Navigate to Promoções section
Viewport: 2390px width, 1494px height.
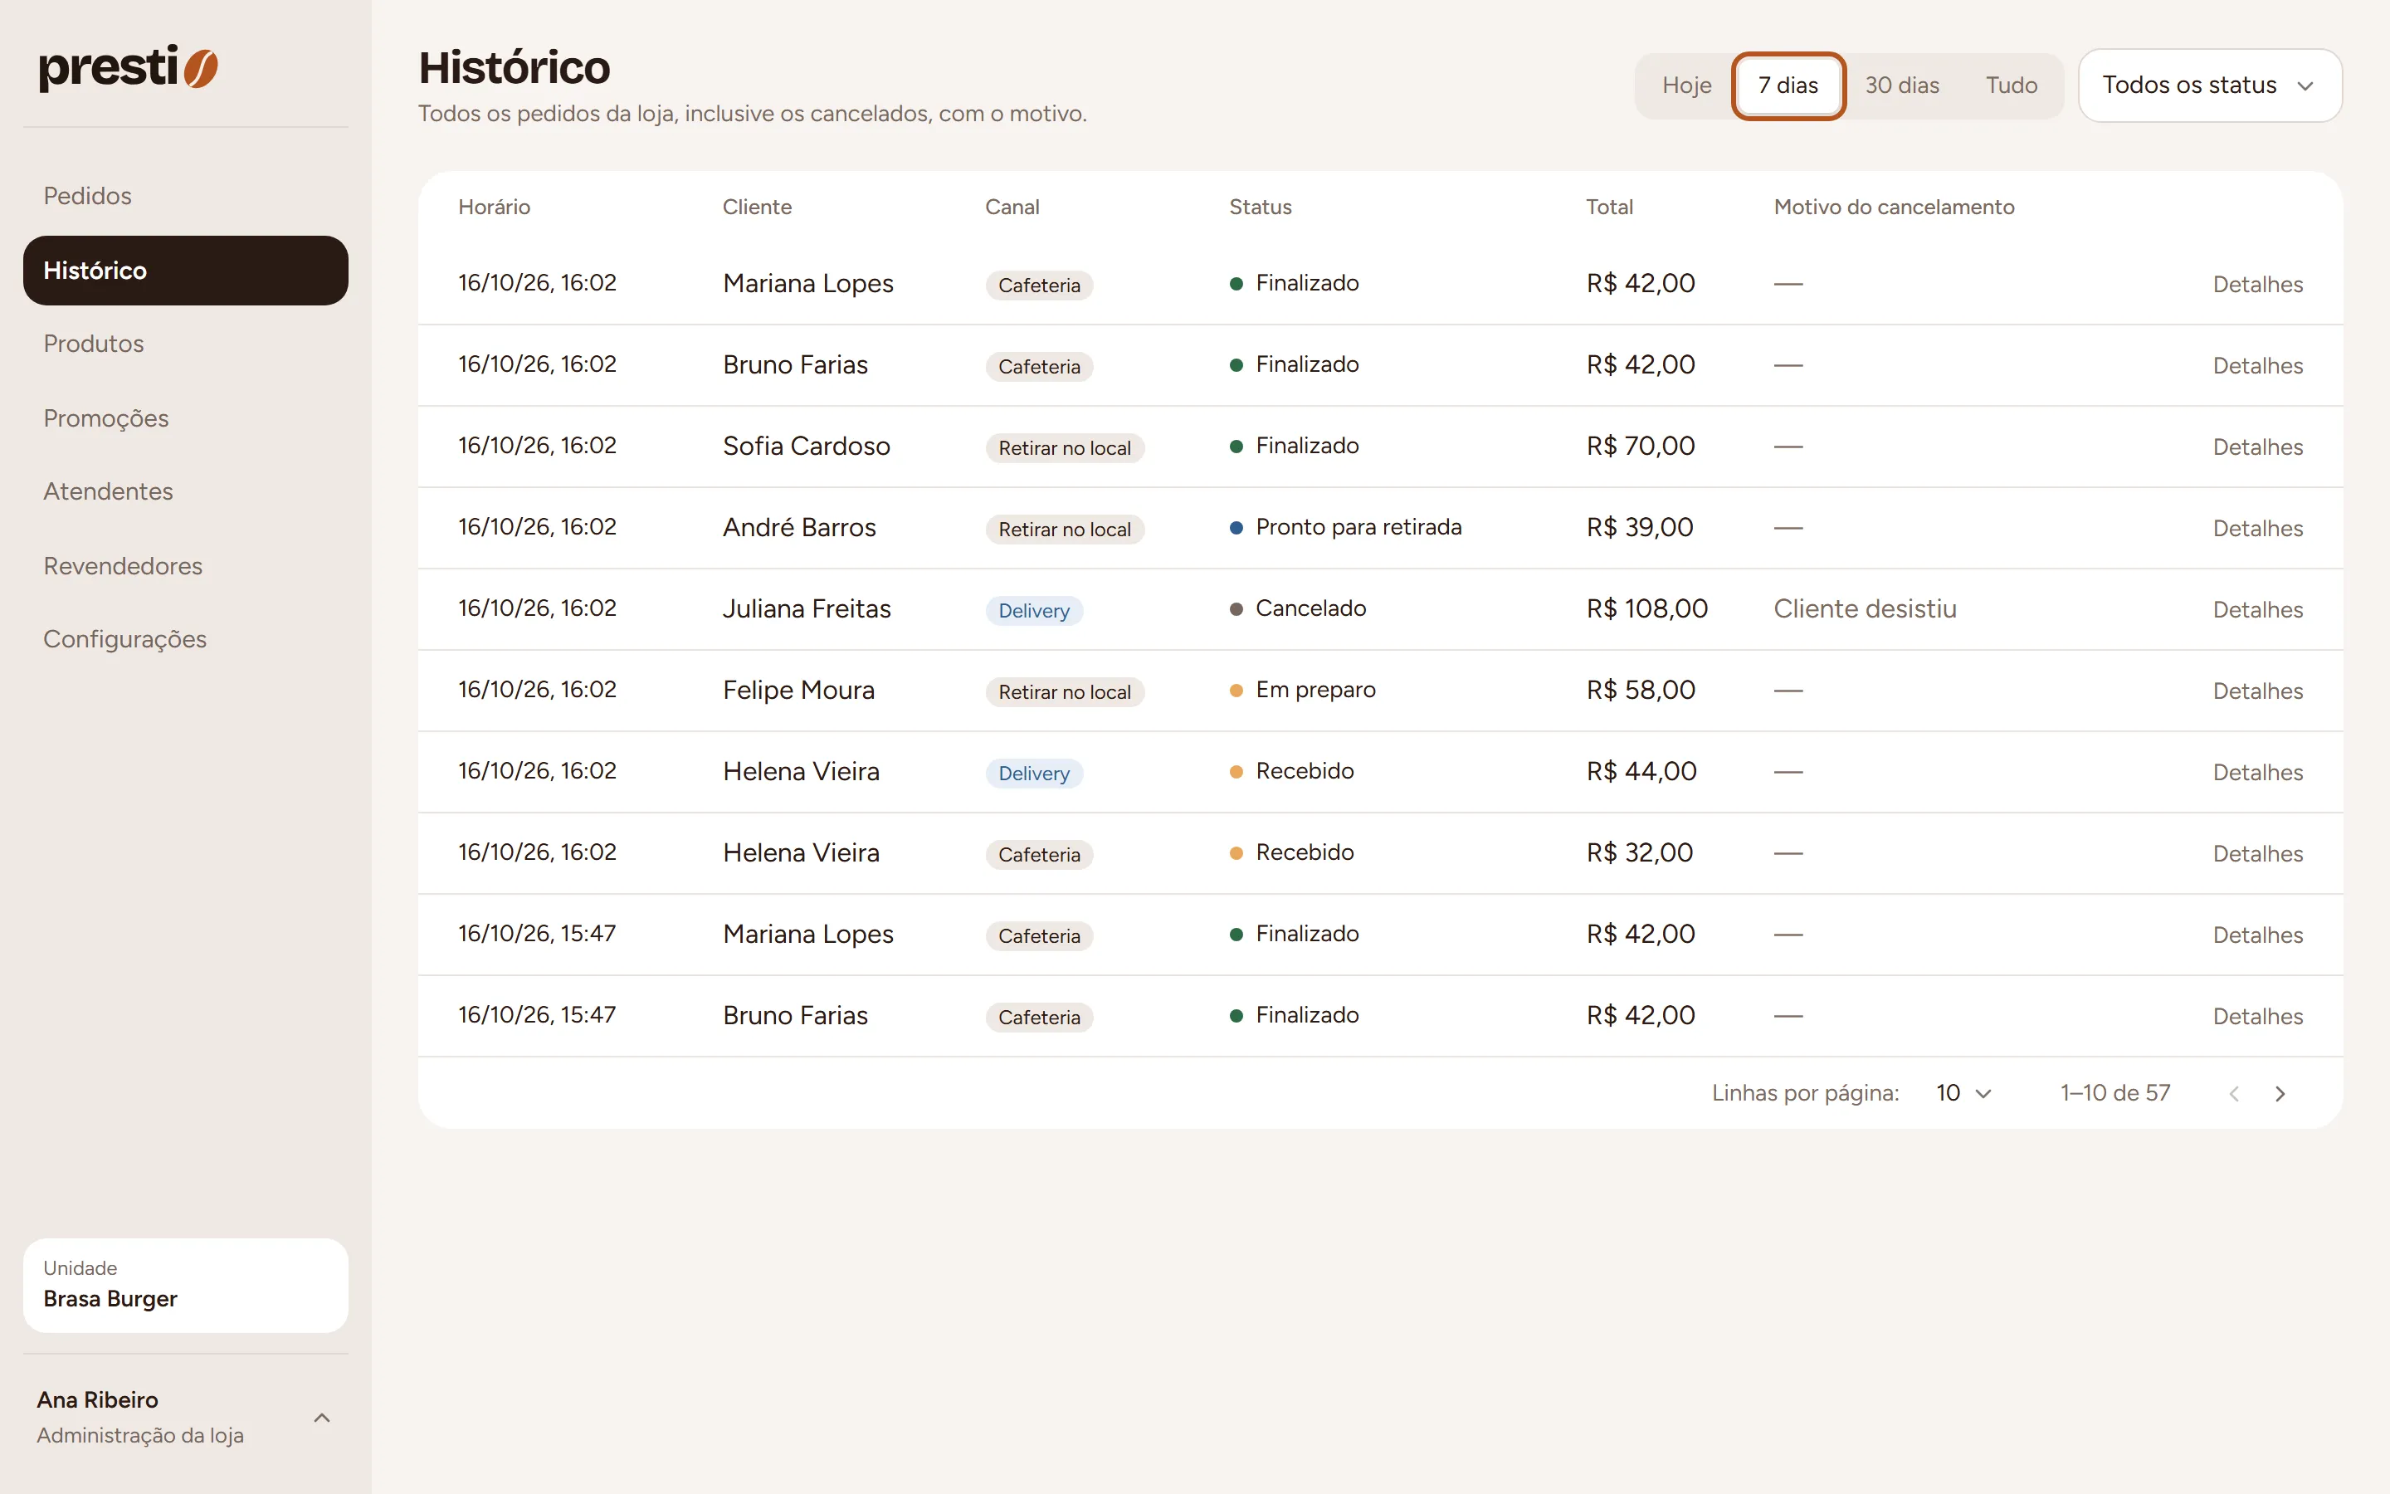click(186, 418)
